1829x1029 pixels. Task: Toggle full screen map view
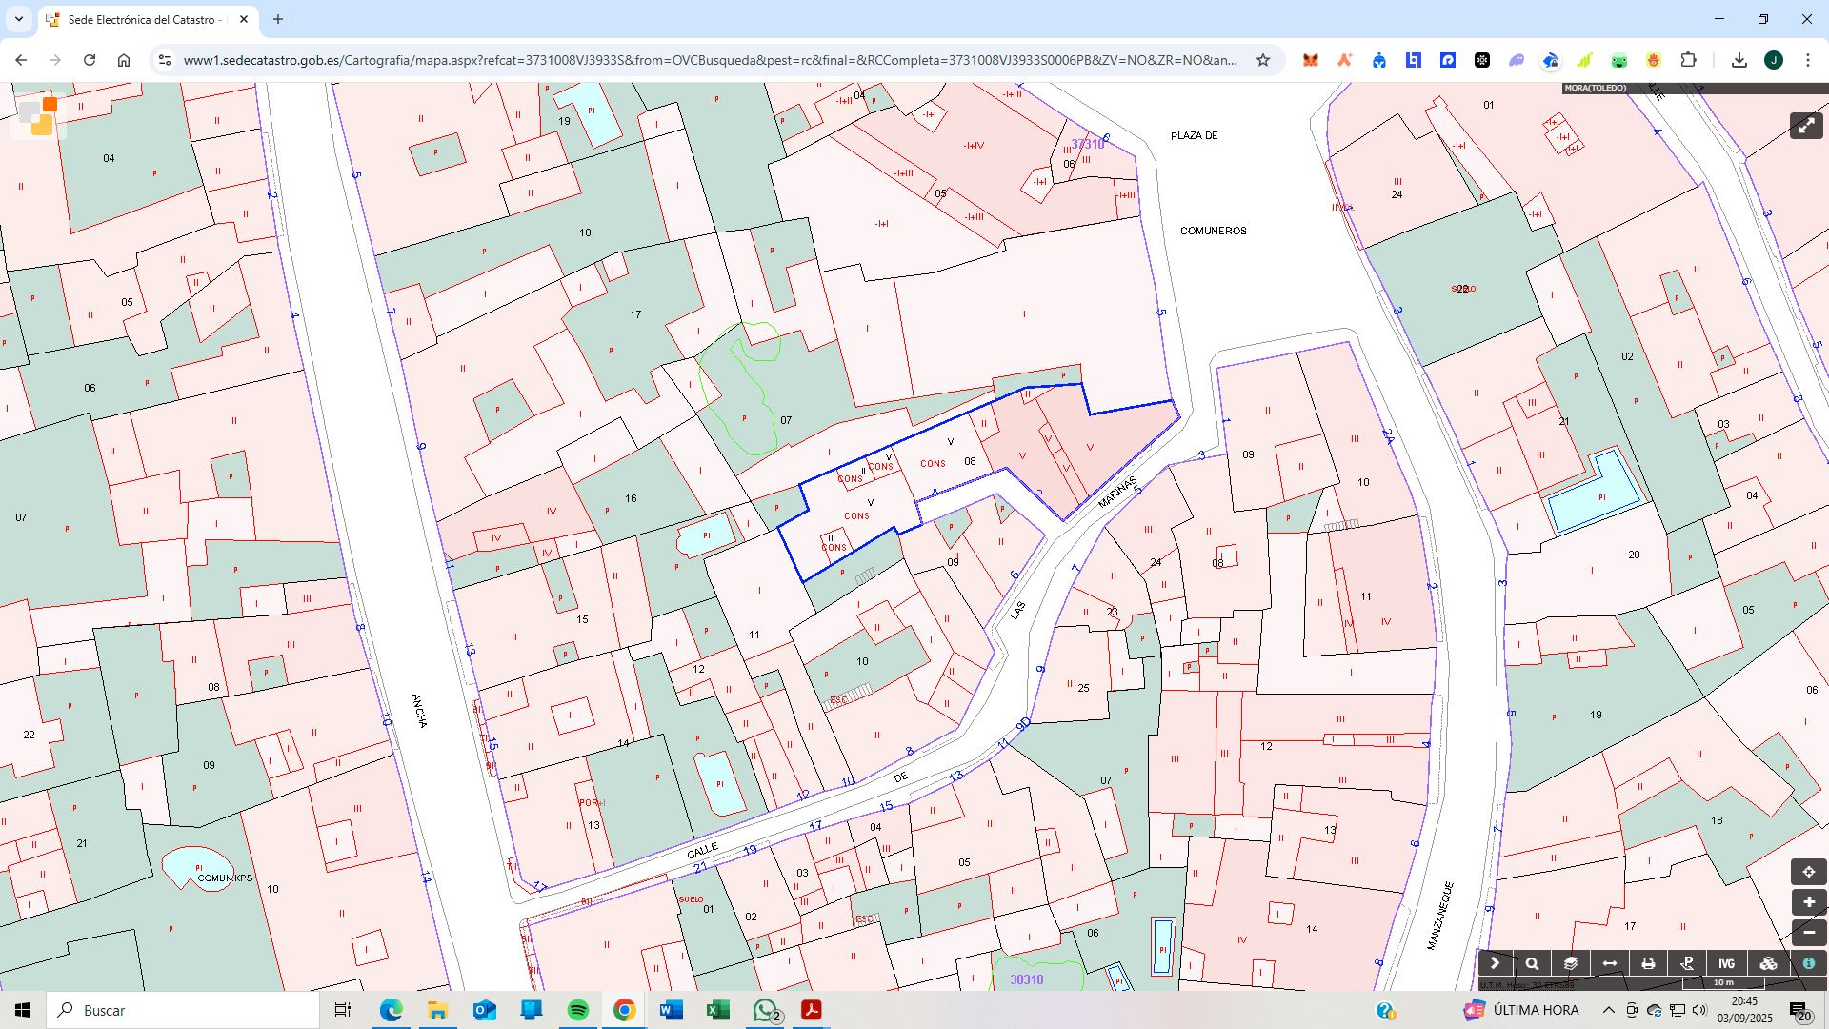point(1806,126)
